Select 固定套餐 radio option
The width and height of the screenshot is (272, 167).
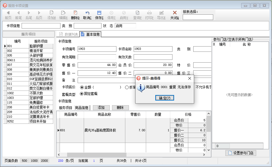click(82, 94)
